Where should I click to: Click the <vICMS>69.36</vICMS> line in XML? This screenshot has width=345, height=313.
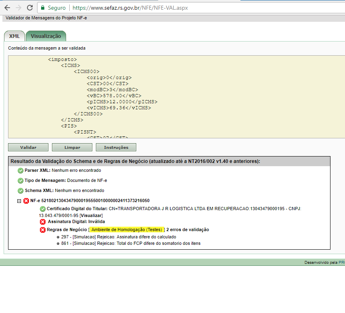click(x=119, y=108)
